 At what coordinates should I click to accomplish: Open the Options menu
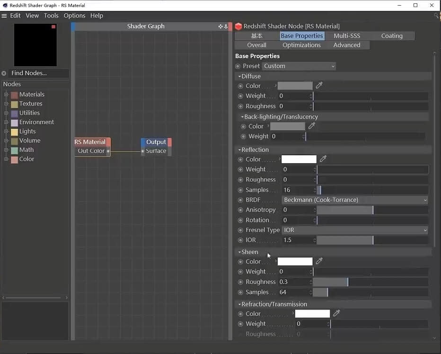click(x=75, y=16)
